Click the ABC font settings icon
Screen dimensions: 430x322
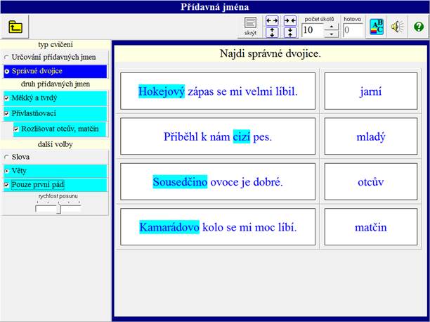pyautogui.click(x=377, y=27)
